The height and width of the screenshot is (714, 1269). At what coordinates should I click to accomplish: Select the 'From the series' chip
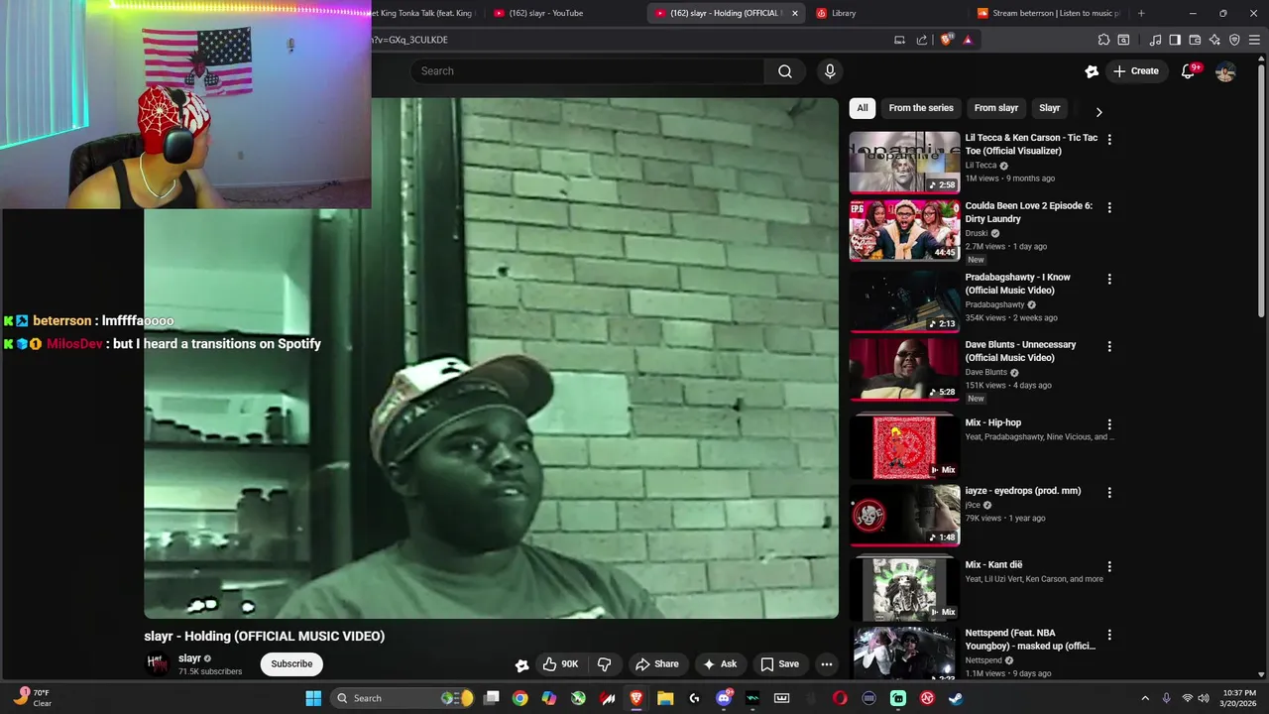point(921,108)
